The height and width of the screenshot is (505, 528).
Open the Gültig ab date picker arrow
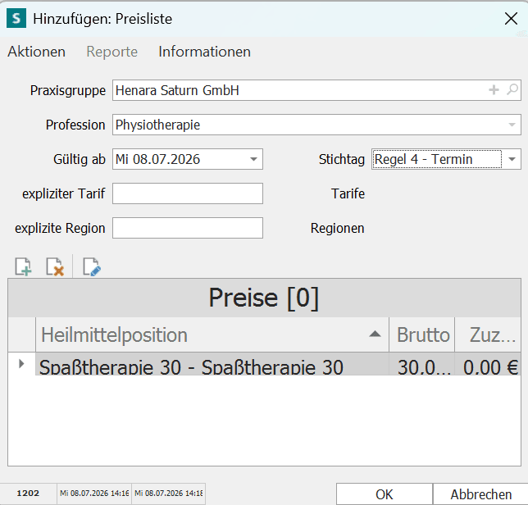click(253, 159)
